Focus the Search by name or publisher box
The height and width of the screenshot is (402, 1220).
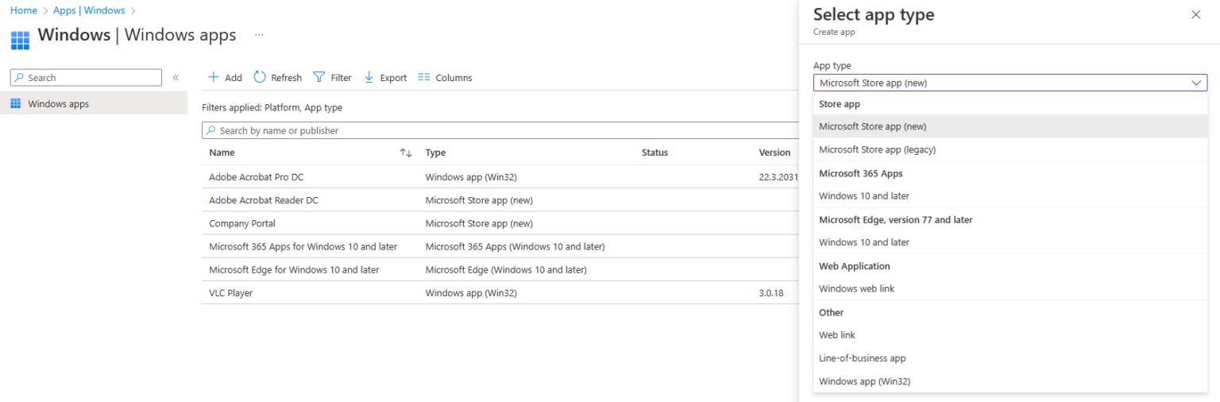[x=500, y=130]
